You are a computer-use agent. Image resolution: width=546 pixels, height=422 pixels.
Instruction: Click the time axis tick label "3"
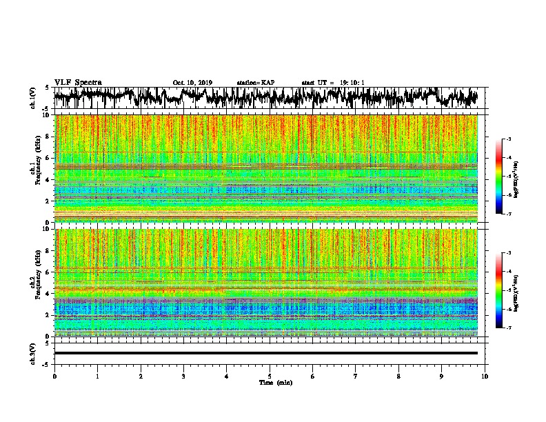pos(183,376)
